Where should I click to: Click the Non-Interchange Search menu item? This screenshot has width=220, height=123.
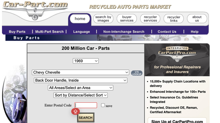pyautogui.click(x=124, y=32)
